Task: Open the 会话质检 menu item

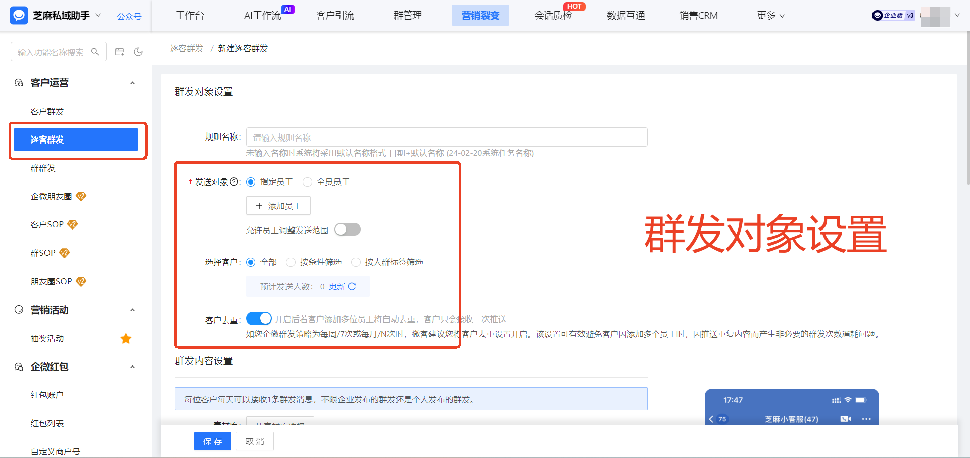Action: pos(553,15)
